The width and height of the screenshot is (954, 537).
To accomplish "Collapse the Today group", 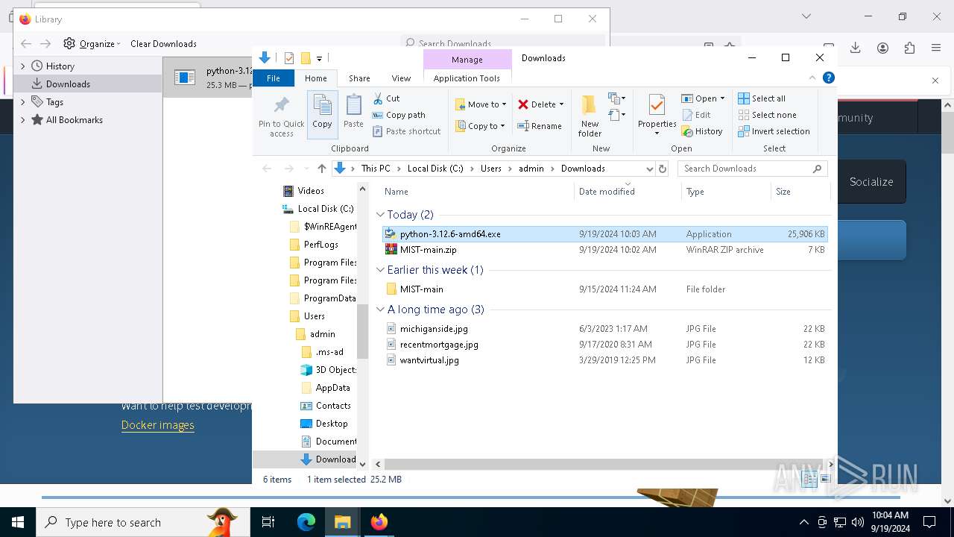I will point(381,215).
